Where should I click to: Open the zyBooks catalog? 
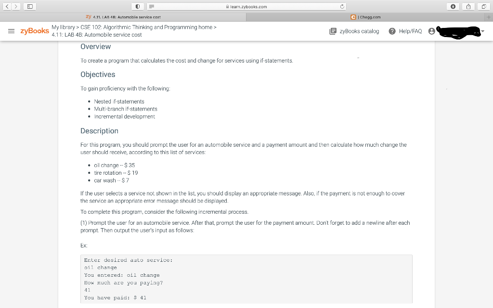pyautogui.click(x=354, y=30)
